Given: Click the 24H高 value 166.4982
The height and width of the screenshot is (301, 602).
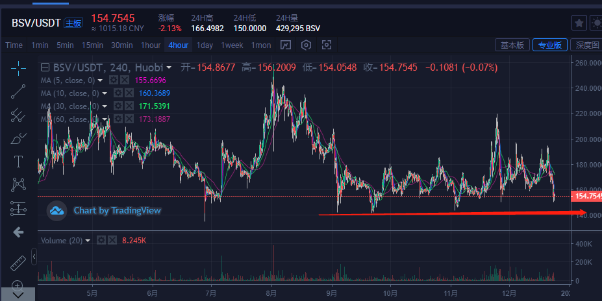Looking at the screenshot, I should pyautogui.click(x=207, y=29).
